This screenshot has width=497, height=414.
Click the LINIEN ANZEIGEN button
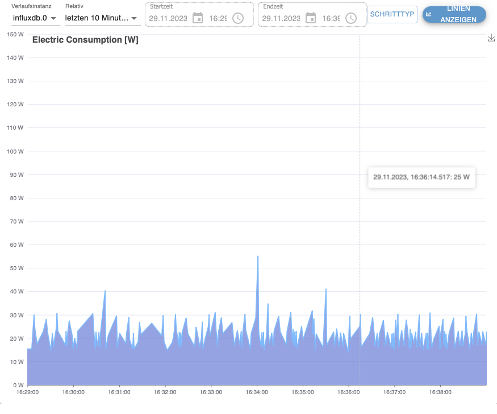(454, 14)
